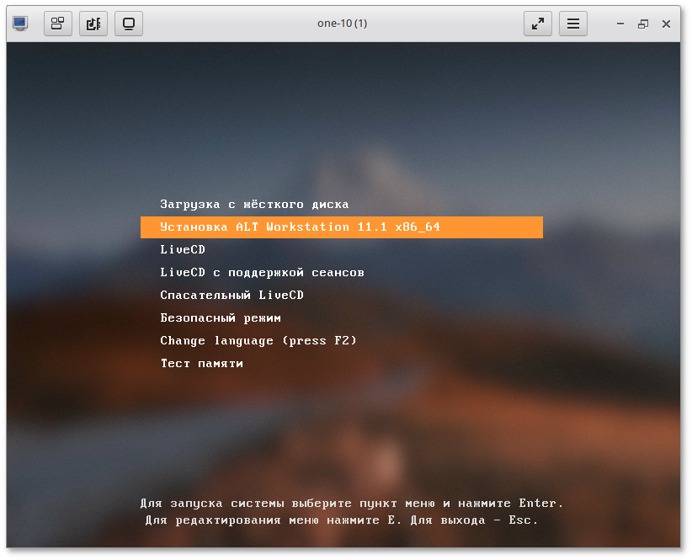Pick the 'Спасательный LiveCD' option
Screen dimensions: 692x560
[x=232, y=296]
